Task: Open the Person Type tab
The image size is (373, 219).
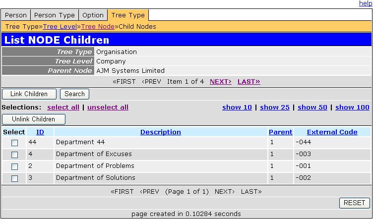Action: point(54,15)
